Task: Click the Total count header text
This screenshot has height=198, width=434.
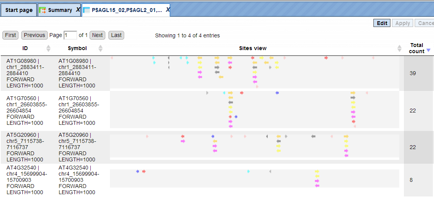Action: click(417, 48)
